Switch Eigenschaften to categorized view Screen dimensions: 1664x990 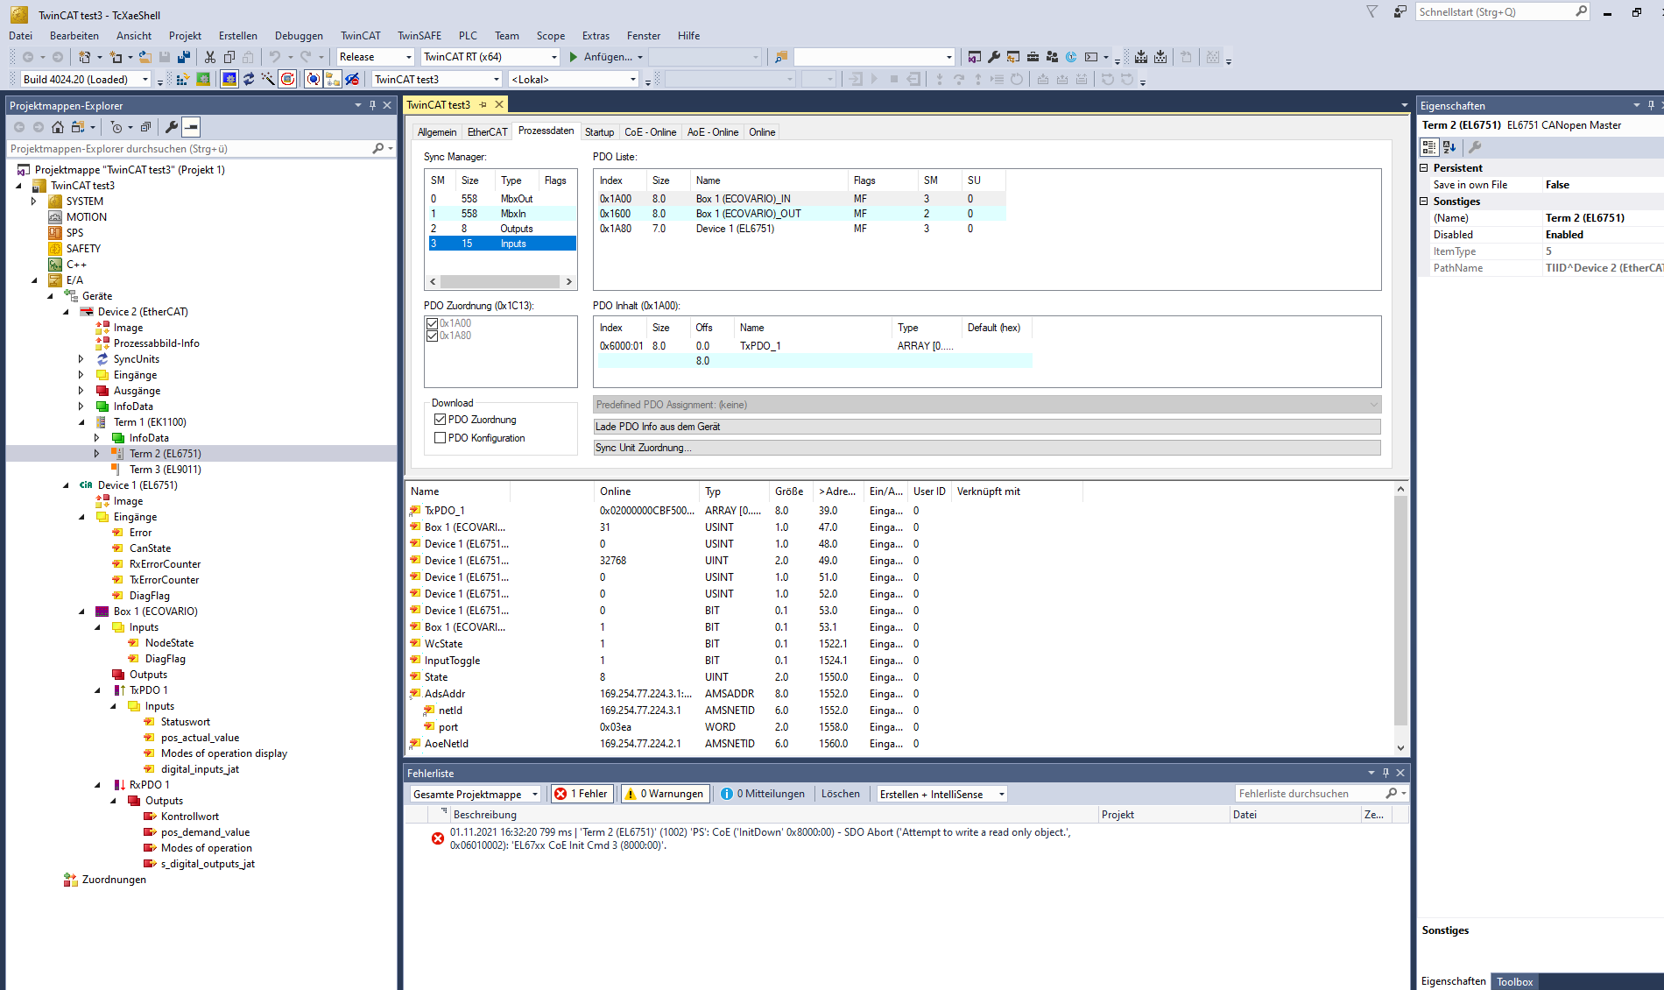click(1429, 147)
